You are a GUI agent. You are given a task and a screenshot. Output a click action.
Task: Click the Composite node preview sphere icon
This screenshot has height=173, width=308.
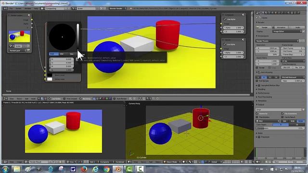(243, 15)
